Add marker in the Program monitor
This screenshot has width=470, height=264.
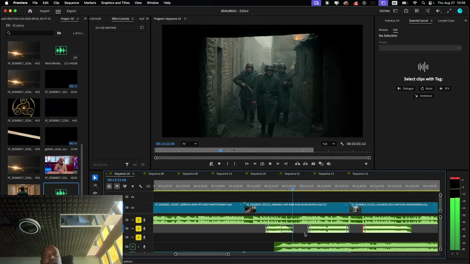coord(219,164)
